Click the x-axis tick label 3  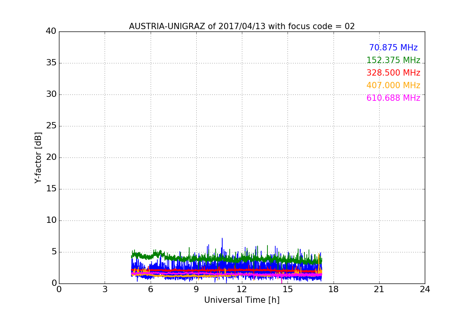tap(105, 289)
